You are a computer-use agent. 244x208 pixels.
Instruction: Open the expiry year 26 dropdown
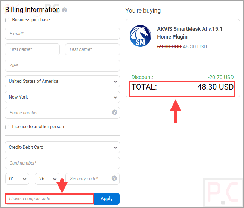point(47,179)
